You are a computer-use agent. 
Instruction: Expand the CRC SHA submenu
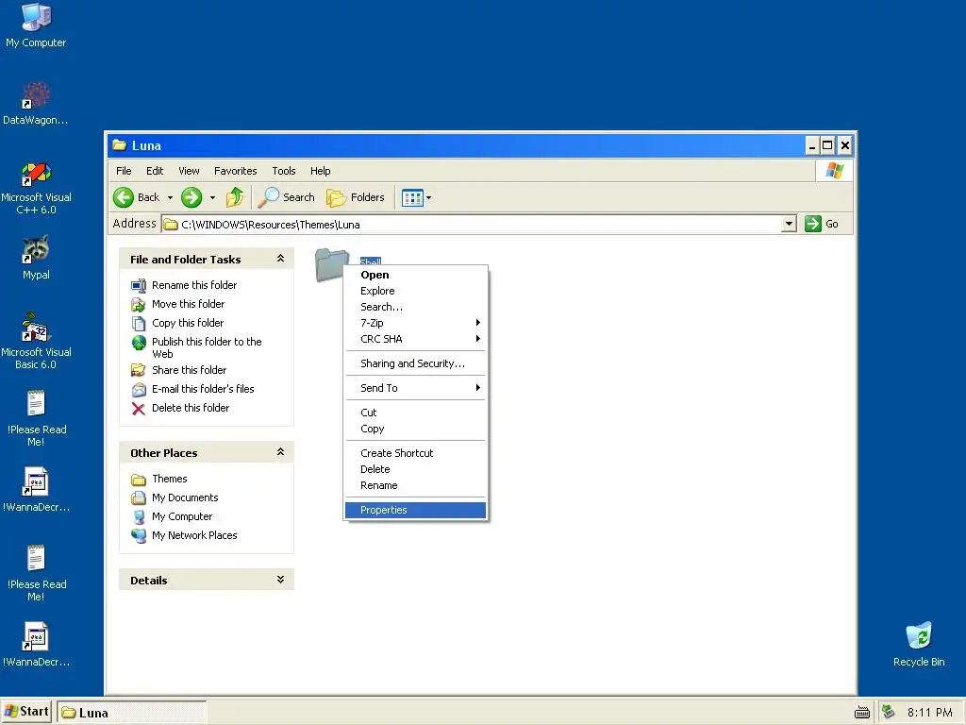click(x=415, y=339)
